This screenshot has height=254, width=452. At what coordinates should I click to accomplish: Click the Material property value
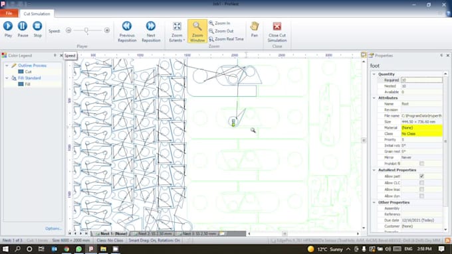point(421,127)
